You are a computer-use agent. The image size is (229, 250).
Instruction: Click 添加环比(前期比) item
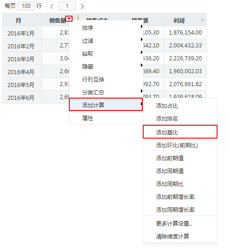click(180, 145)
